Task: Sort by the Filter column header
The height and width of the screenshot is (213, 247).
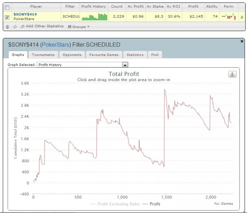Action: point(70,7)
